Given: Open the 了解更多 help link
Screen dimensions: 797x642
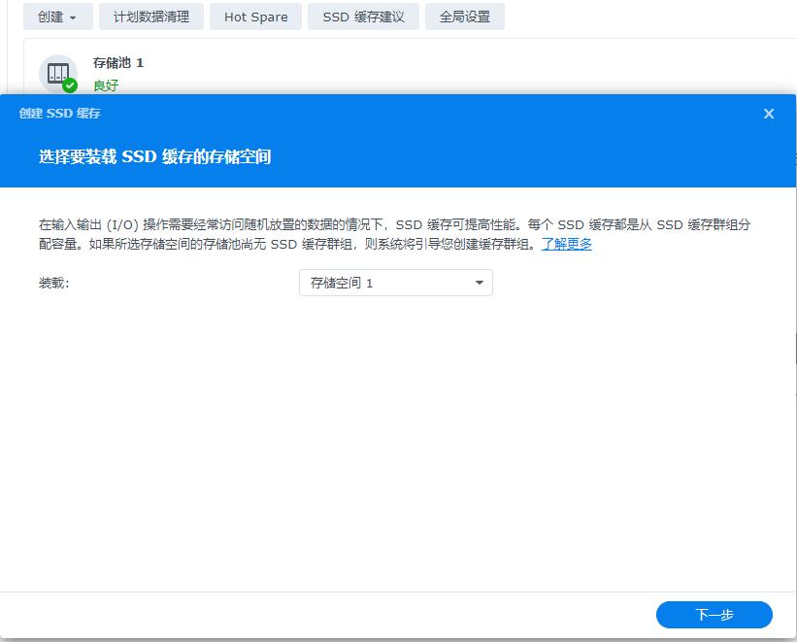Looking at the screenshot, I should point(568,245).
